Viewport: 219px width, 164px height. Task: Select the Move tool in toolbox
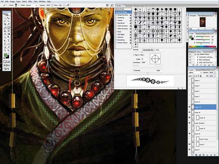coord(9,18)
